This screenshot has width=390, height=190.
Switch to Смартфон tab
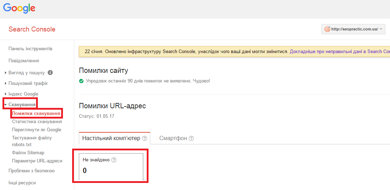coord(176,138)
